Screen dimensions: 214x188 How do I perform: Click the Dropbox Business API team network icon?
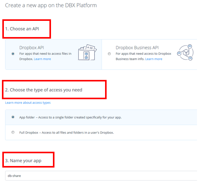(x=185, y=53)
